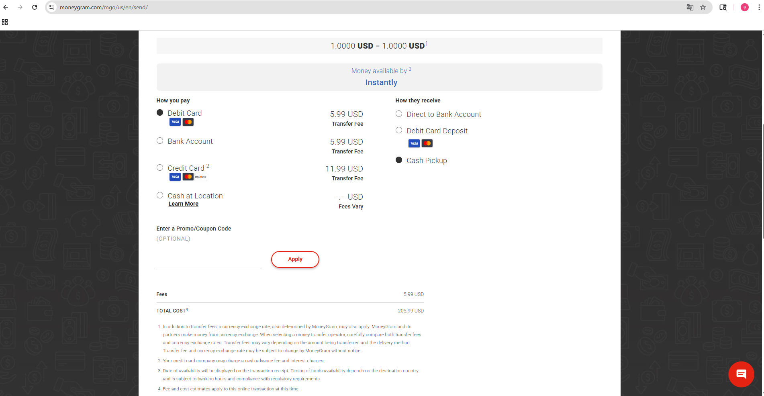Select the Debit Card payment radio
The image size is (764, 396).
160,113
